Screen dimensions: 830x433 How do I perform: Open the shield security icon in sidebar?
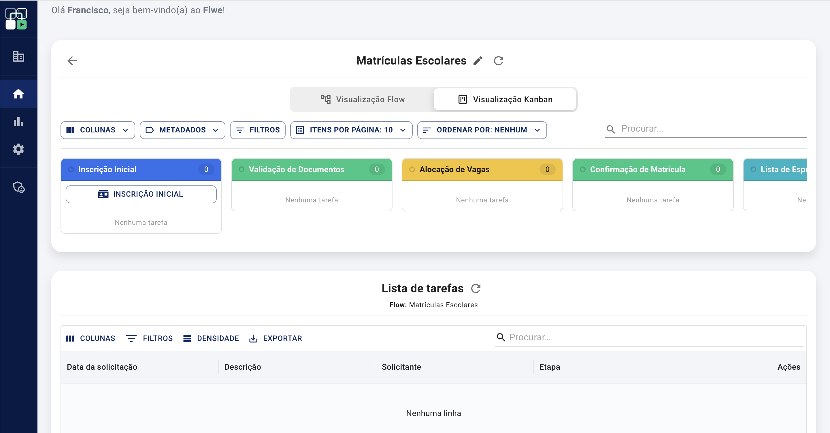[18, 187]
